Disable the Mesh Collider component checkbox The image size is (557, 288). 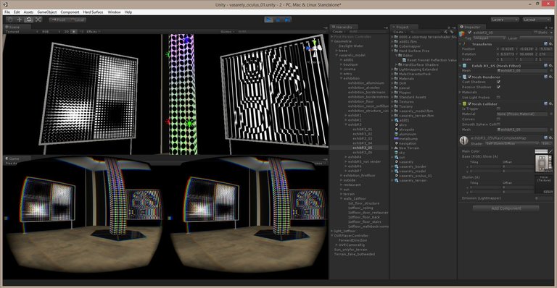click(x=469, y=103)
